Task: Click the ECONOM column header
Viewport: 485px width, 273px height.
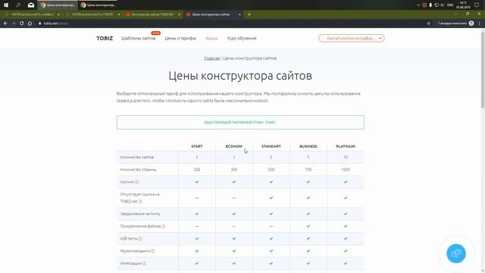Action: (234, 146)
